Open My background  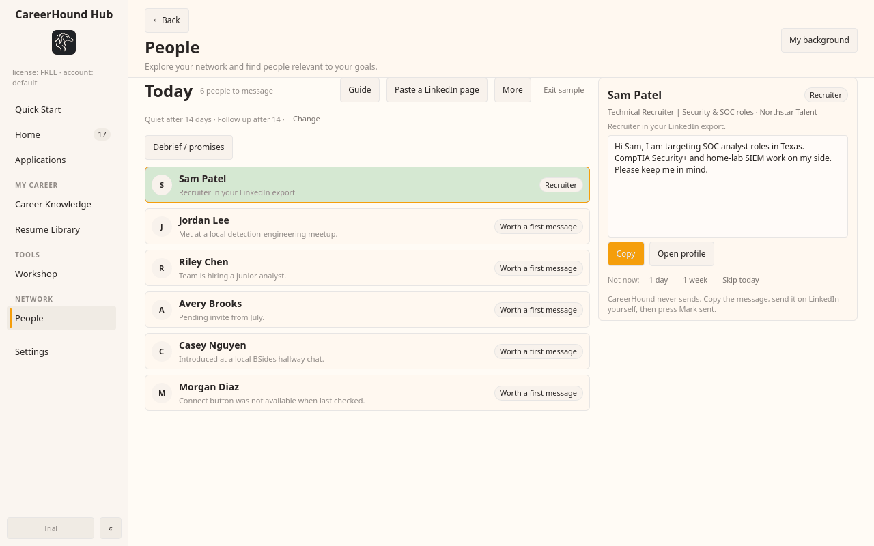tap(819, 40)
